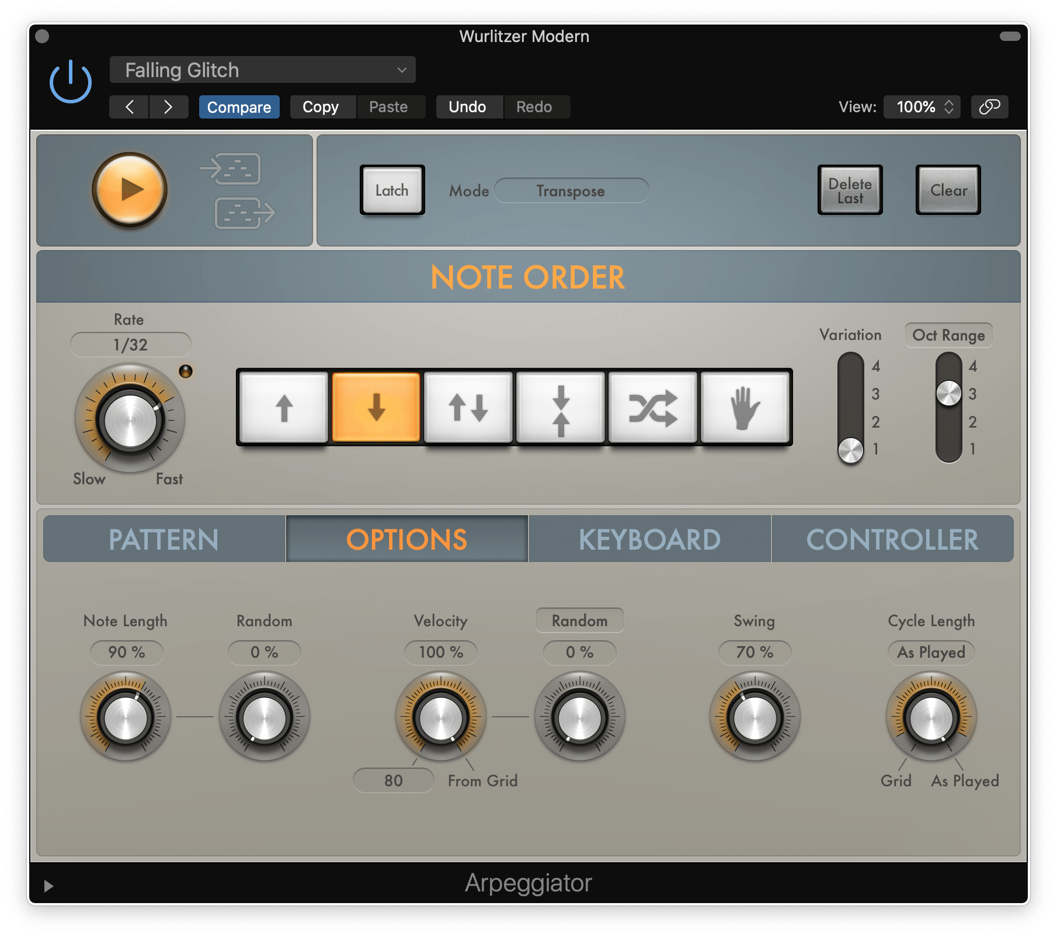Choose the Outside-In note order button
The height and width of the screenshot is (937, 1057).
click(x=561, y=407)
